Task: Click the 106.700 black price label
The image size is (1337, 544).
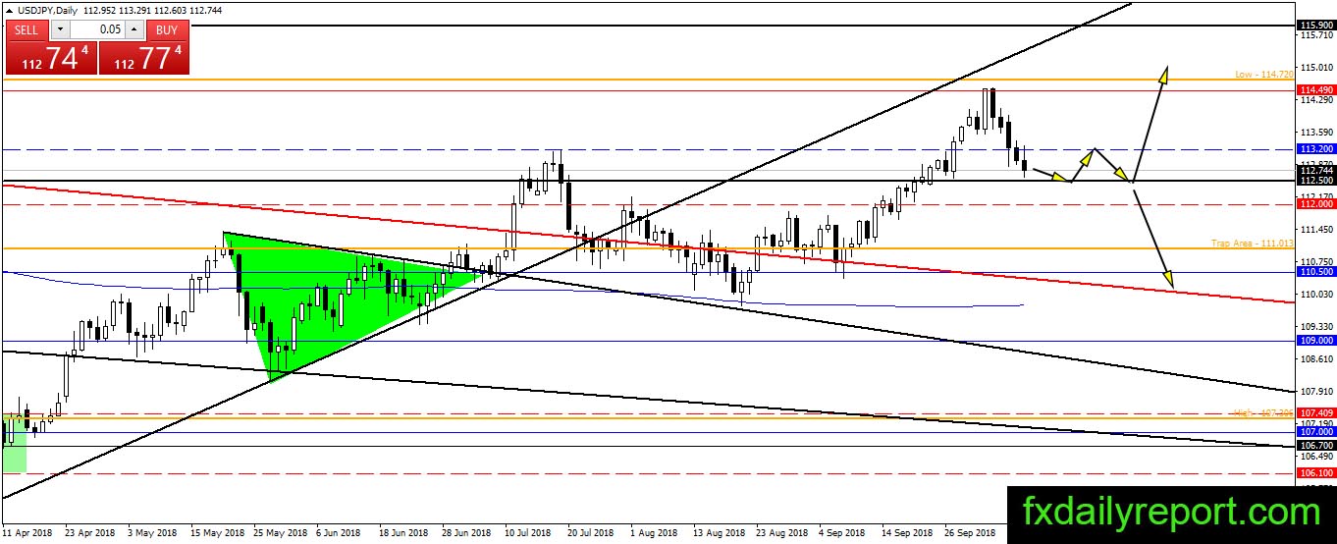Action: click(1315, 445)
